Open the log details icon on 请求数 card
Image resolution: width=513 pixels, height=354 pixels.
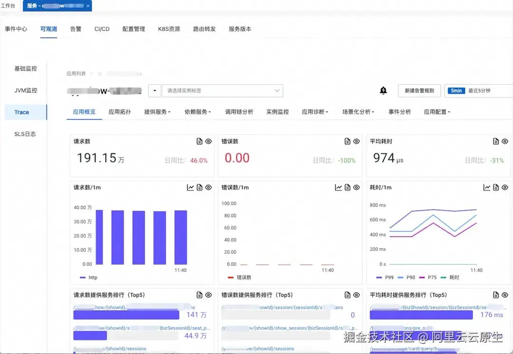[200, 141]
